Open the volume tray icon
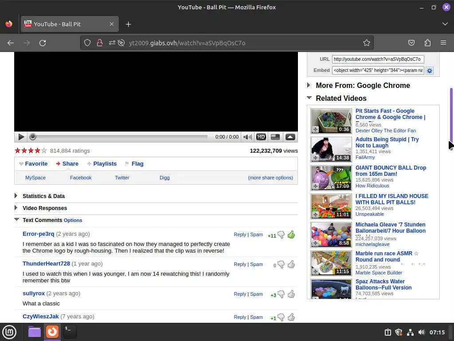Viewport: 454px width, 341px height. (x=422, y=332)
